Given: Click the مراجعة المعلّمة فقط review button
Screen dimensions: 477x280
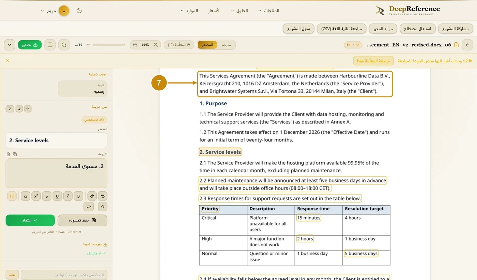Looking at the screenshot, I should (373, 61).
